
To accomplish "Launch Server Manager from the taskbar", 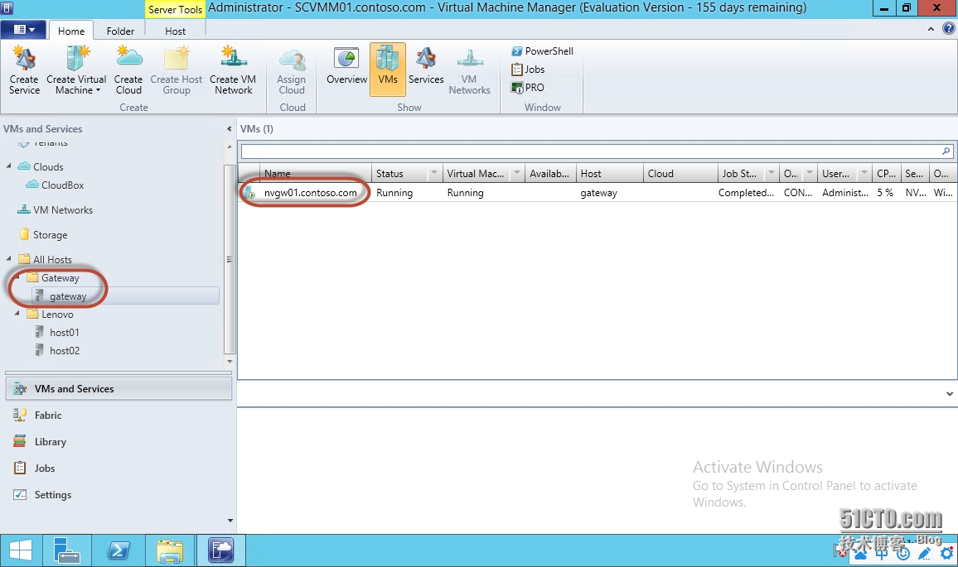I will coord(66,550).
